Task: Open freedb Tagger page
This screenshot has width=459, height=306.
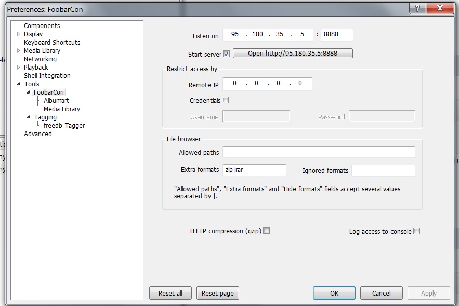Action: (64, 126)
